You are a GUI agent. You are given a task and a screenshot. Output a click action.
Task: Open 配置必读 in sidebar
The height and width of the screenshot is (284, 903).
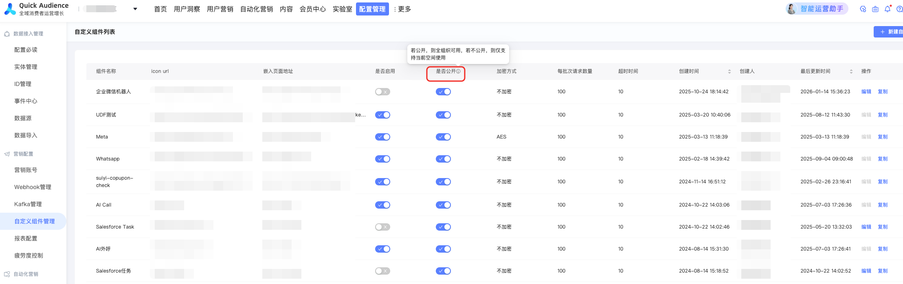click(26, 50)
